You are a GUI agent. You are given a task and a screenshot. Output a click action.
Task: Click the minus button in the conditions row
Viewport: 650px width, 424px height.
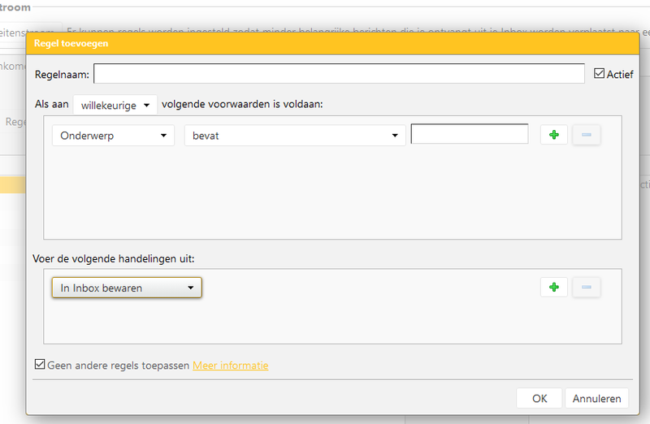tap(587, 135)
